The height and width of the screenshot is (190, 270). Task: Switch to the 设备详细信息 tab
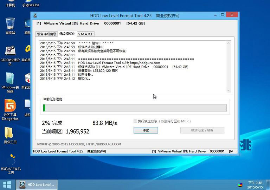46,34
